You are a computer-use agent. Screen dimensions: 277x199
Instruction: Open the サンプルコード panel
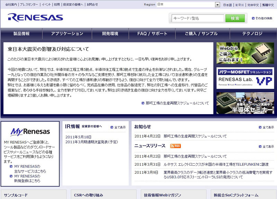click(x=34, y=195)
